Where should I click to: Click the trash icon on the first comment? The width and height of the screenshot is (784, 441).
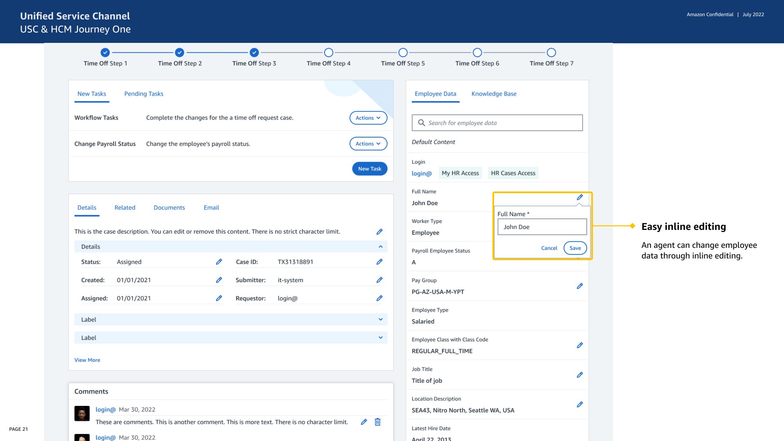(x=378, y=422)
